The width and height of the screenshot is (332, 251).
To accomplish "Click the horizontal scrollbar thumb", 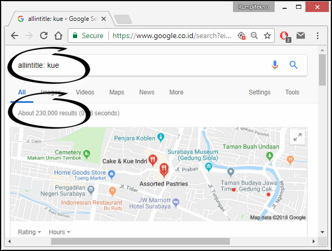I will point(140,241).
